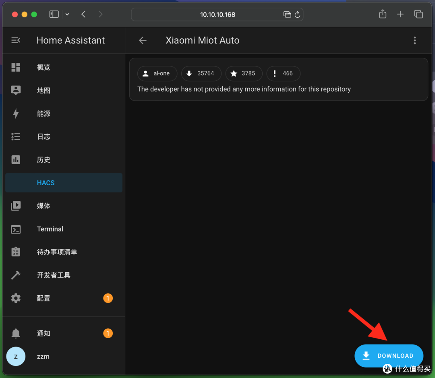435x378 pixels.
Task: Select 地图 label in sidebar
Action: point(43,90)
